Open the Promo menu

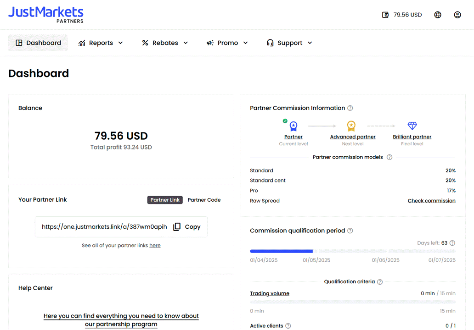tap(227, 43)
